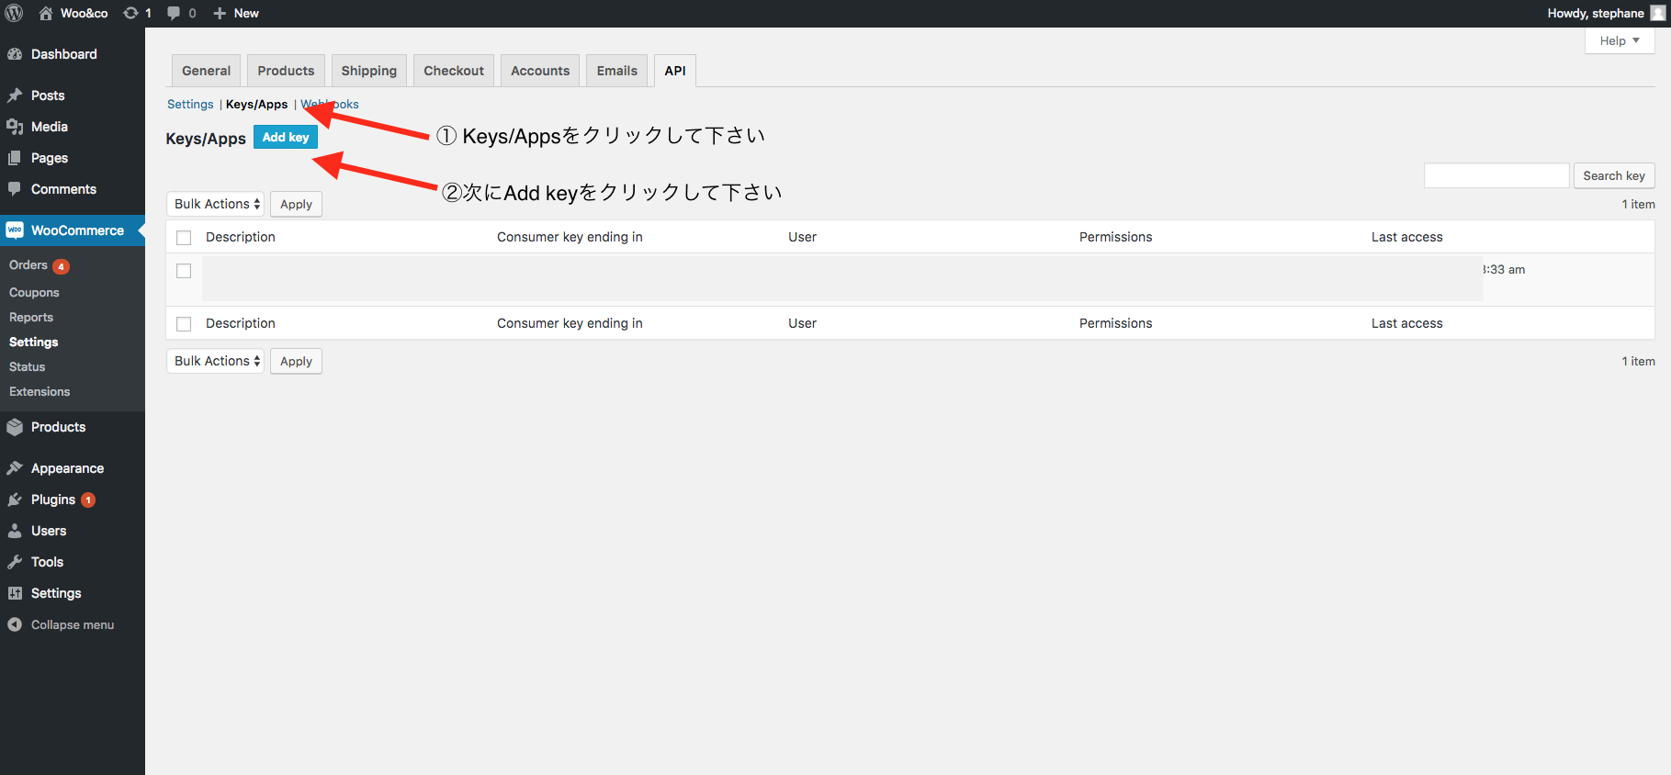The width and height of the screenshot is (1671, 775).
Task: Click the Plugins update badge 1
Action: point(88,500)
